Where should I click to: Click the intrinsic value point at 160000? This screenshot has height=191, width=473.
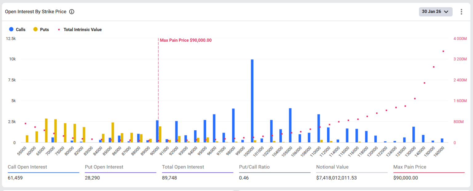tap(443, 51)
